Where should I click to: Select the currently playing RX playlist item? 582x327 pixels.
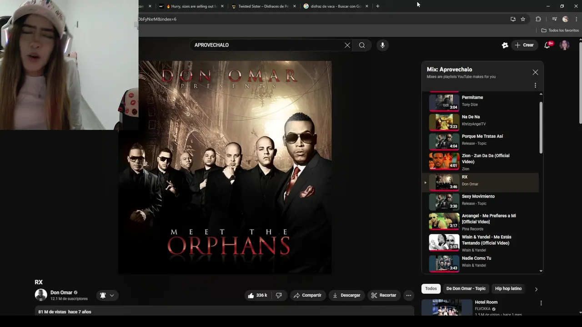pyautogui.click(x=481, y=182)
